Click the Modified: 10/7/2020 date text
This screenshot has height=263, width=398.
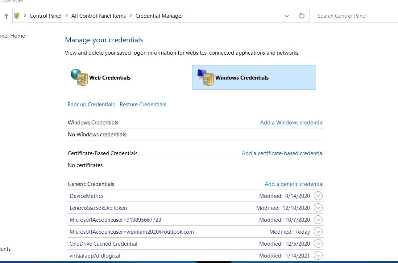click(x=285, y=220)
